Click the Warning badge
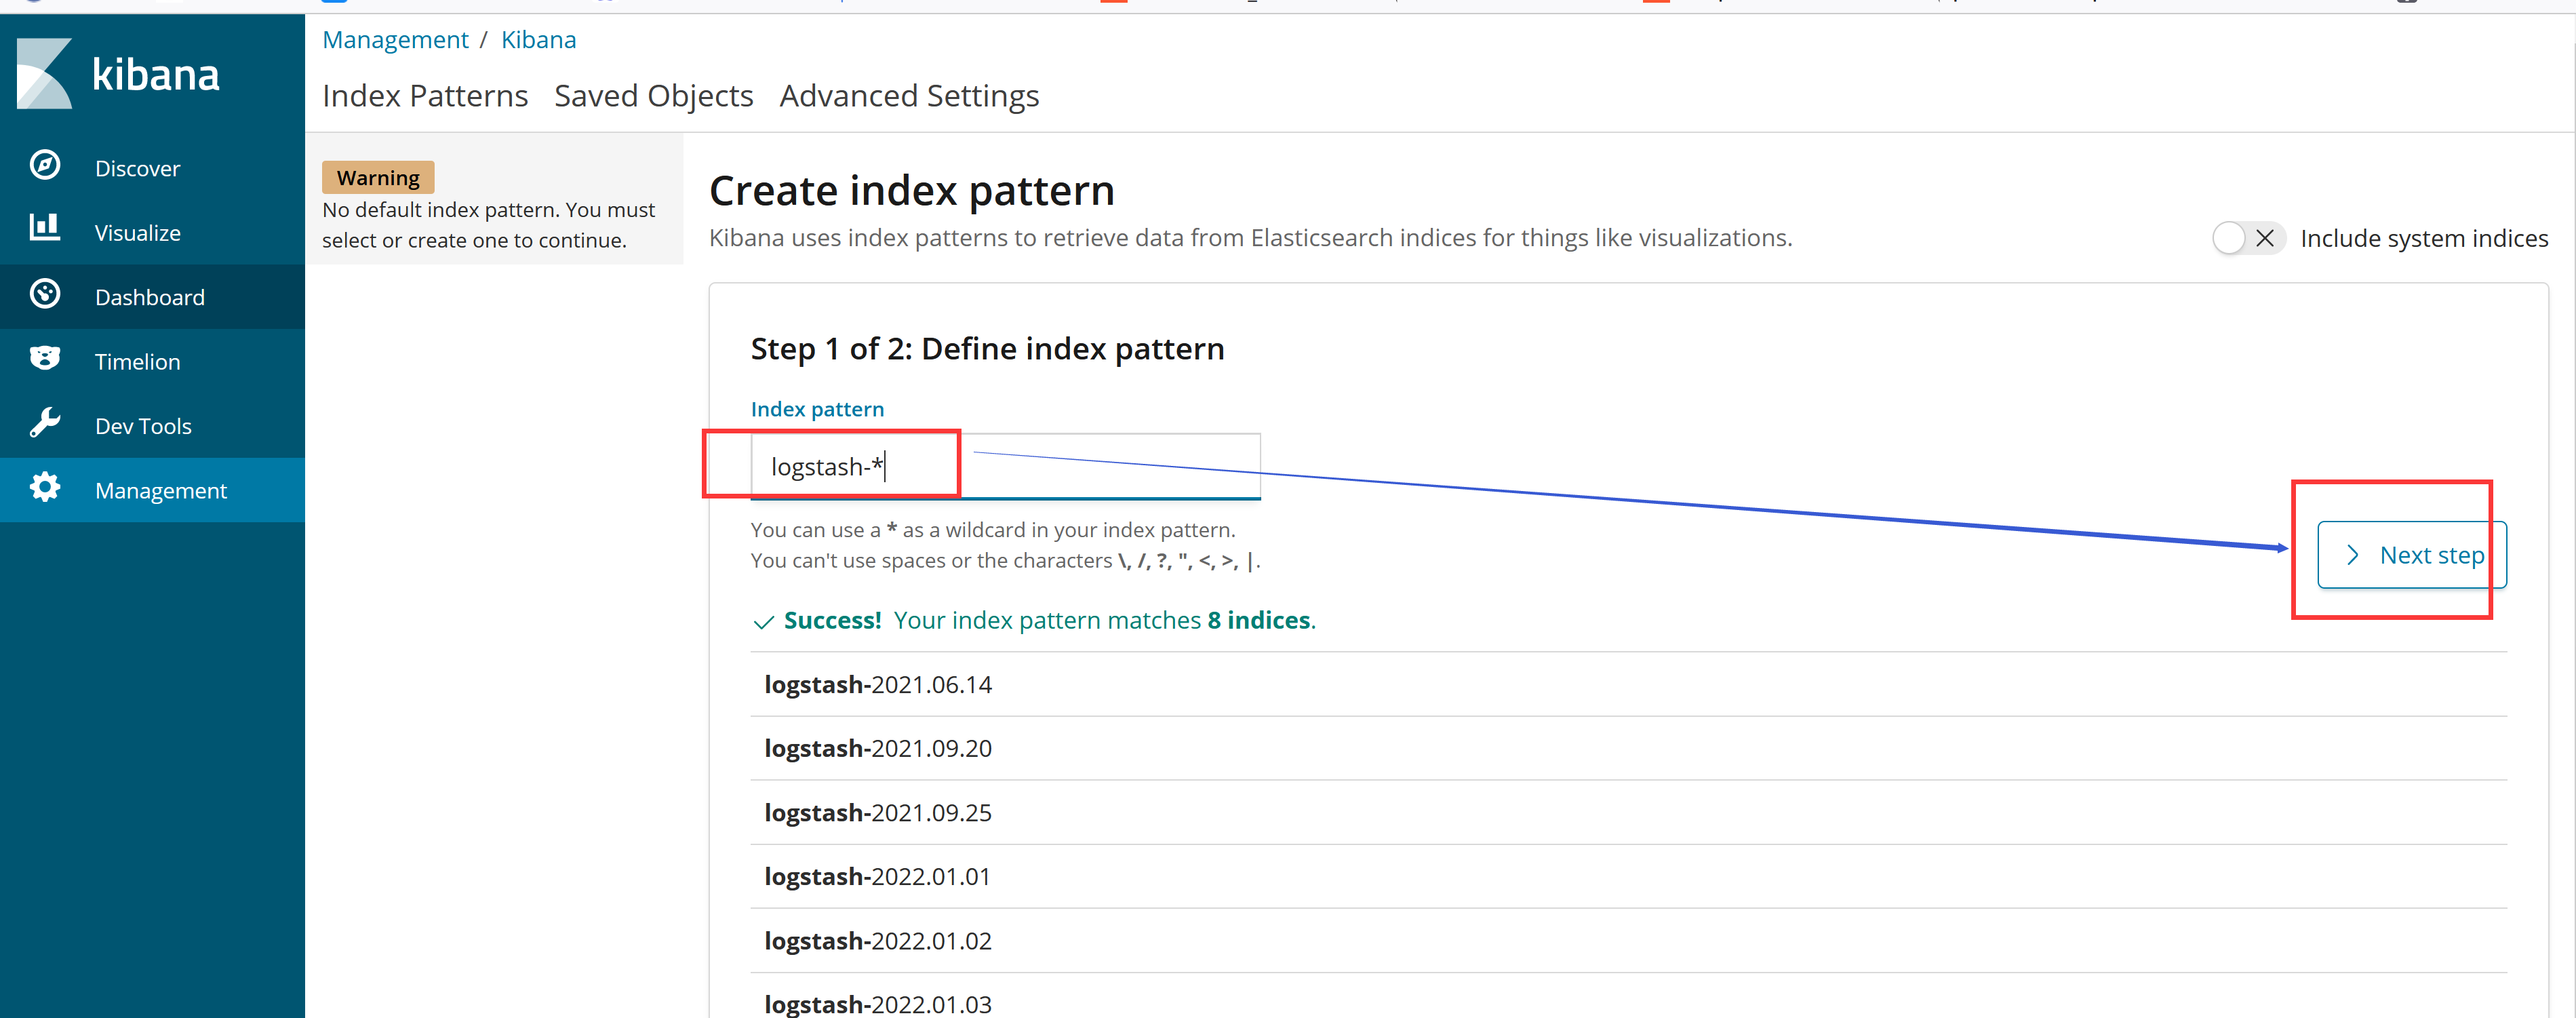The width and height of the screenshot is (2576, 1018). (378, 178)
